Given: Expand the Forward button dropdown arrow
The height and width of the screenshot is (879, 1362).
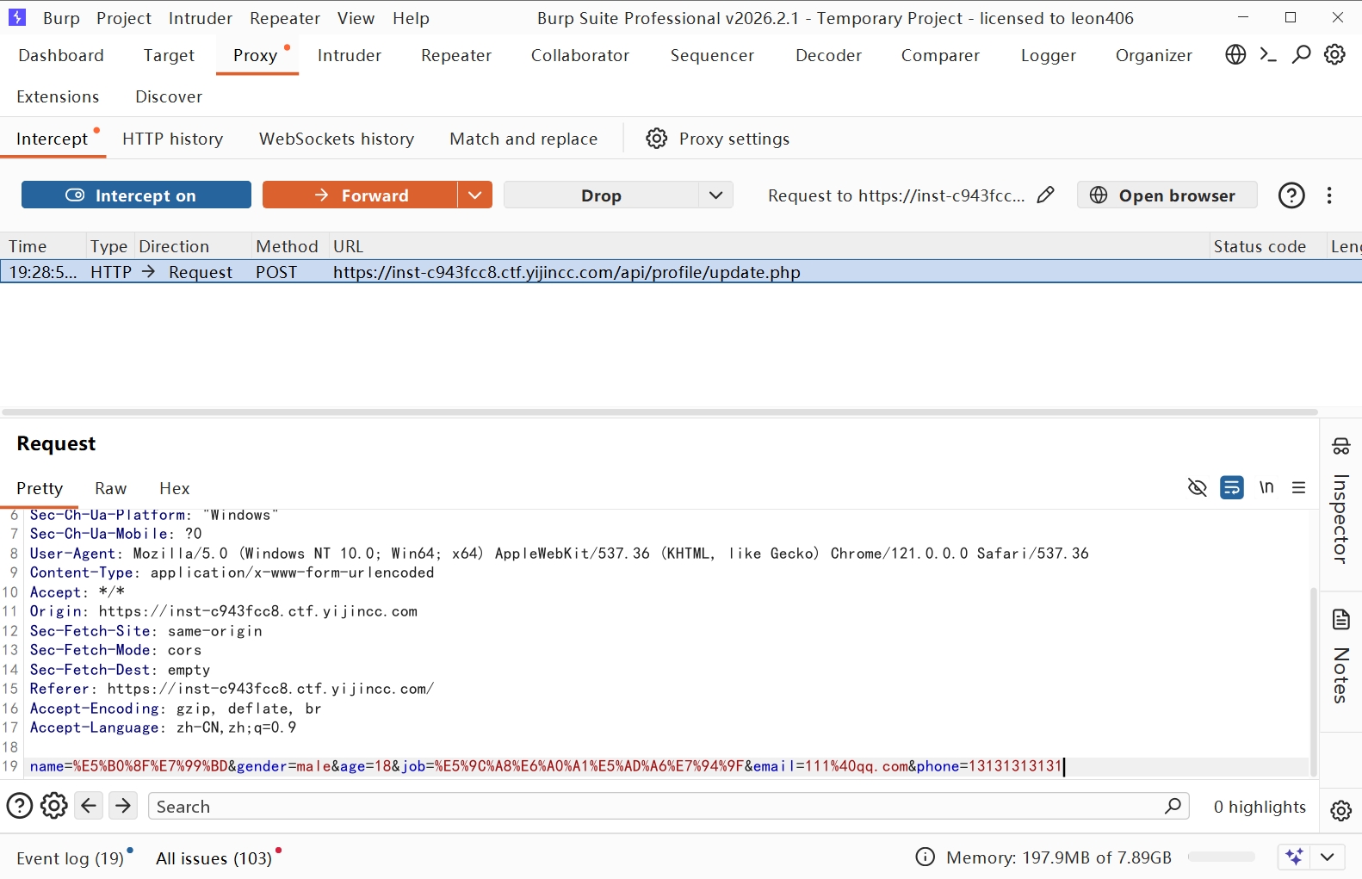Looking at the screenshot, I should tap(474, 195).
